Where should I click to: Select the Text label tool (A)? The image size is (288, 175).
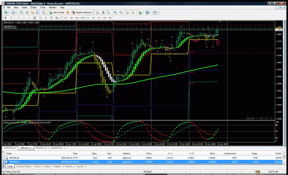(46, 18)
